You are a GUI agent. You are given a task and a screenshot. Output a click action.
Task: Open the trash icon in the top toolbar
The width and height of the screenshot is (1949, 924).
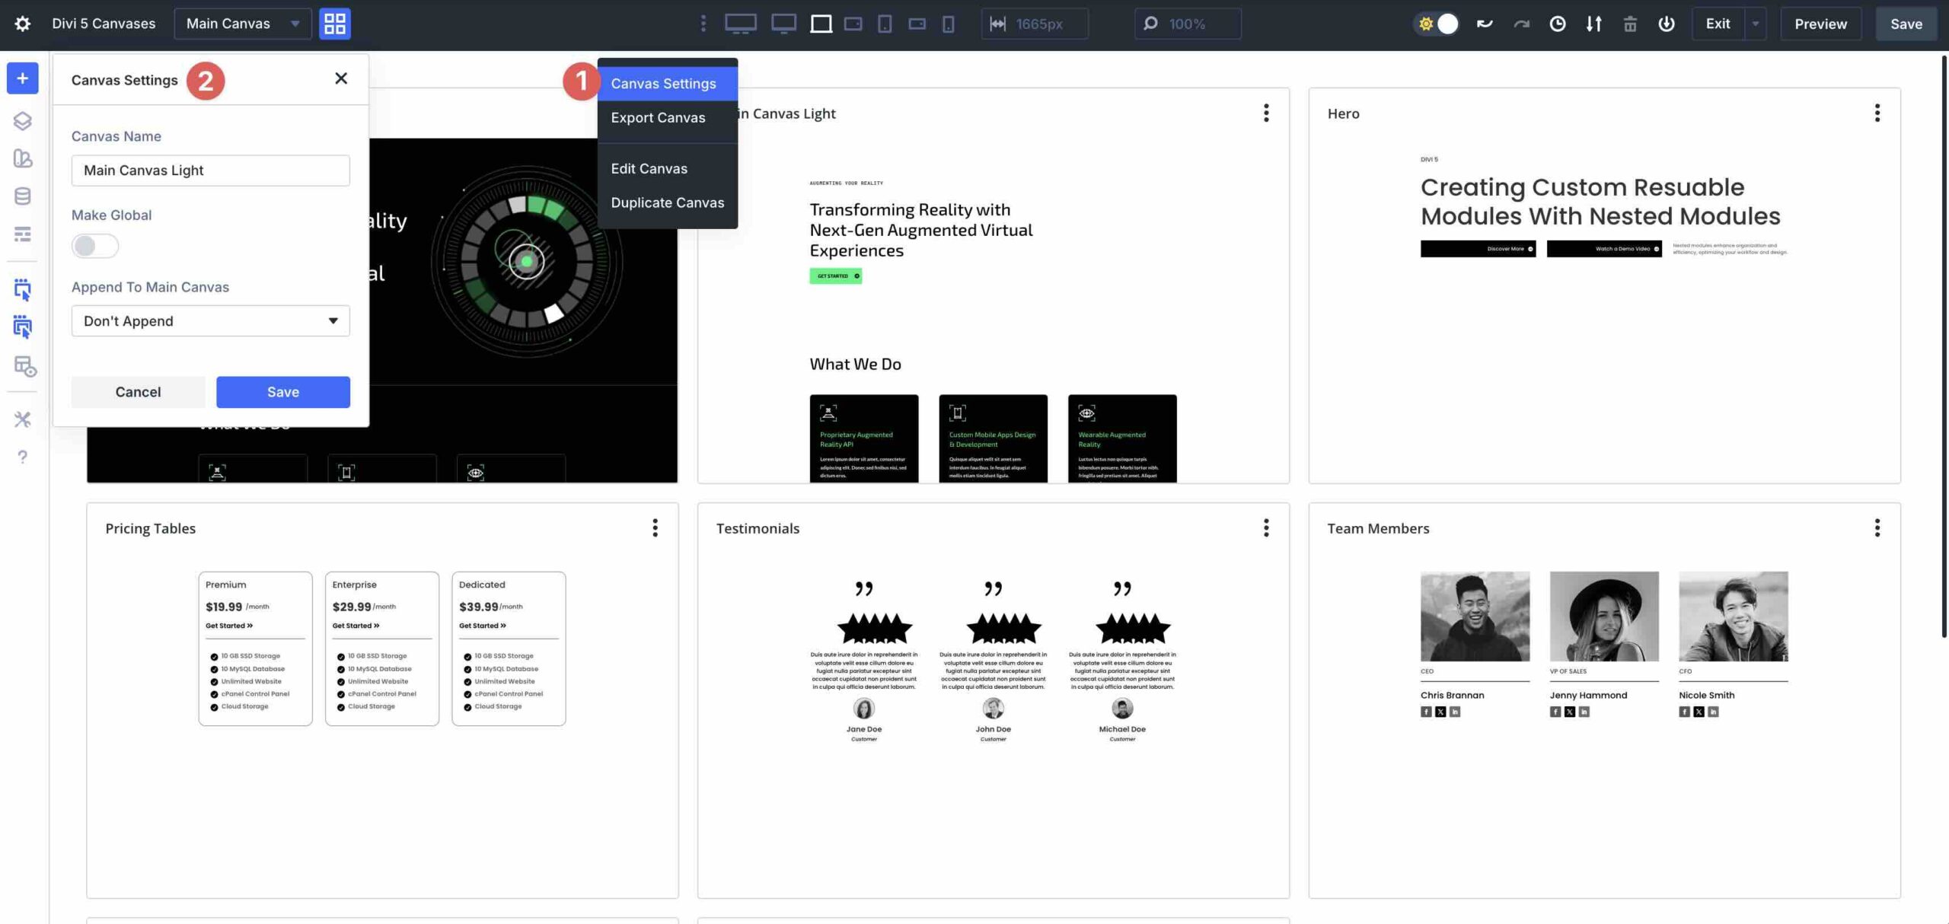pos(1630,24)
